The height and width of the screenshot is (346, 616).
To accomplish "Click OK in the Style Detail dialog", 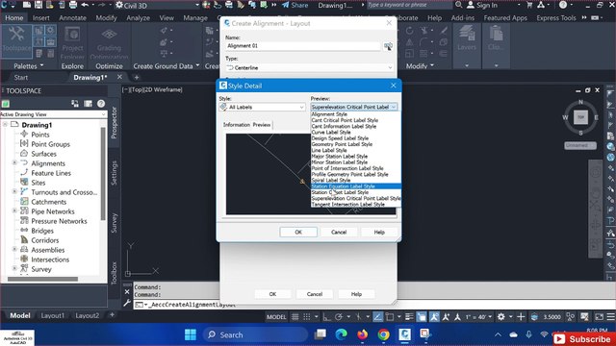I will point(298,232).
